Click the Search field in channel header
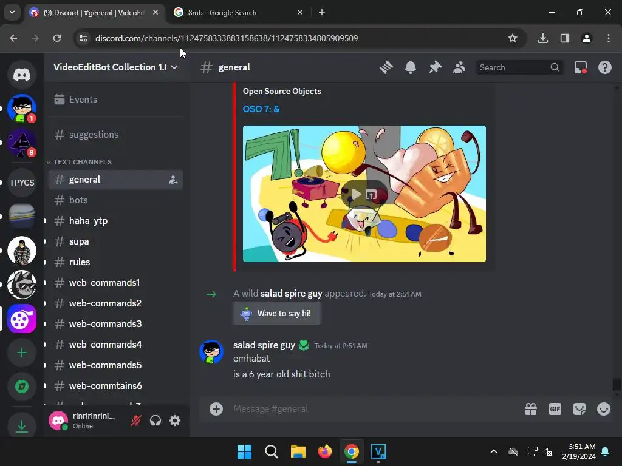Screen dimensions: 622x466 [x=519, y=67]
